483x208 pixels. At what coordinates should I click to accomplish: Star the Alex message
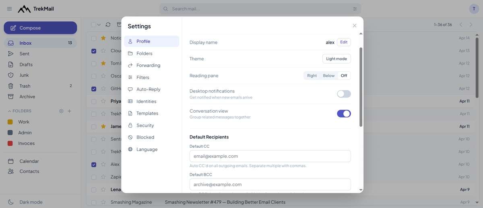[x=103, y=165]
